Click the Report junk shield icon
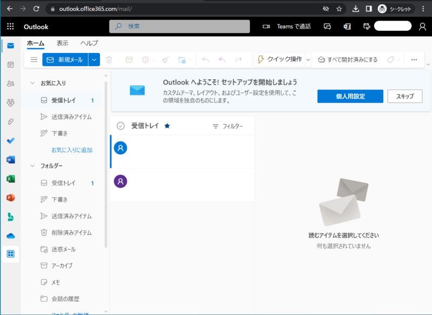Image resolution: width=432 pixels, height=315 pixels. (145, 60)
